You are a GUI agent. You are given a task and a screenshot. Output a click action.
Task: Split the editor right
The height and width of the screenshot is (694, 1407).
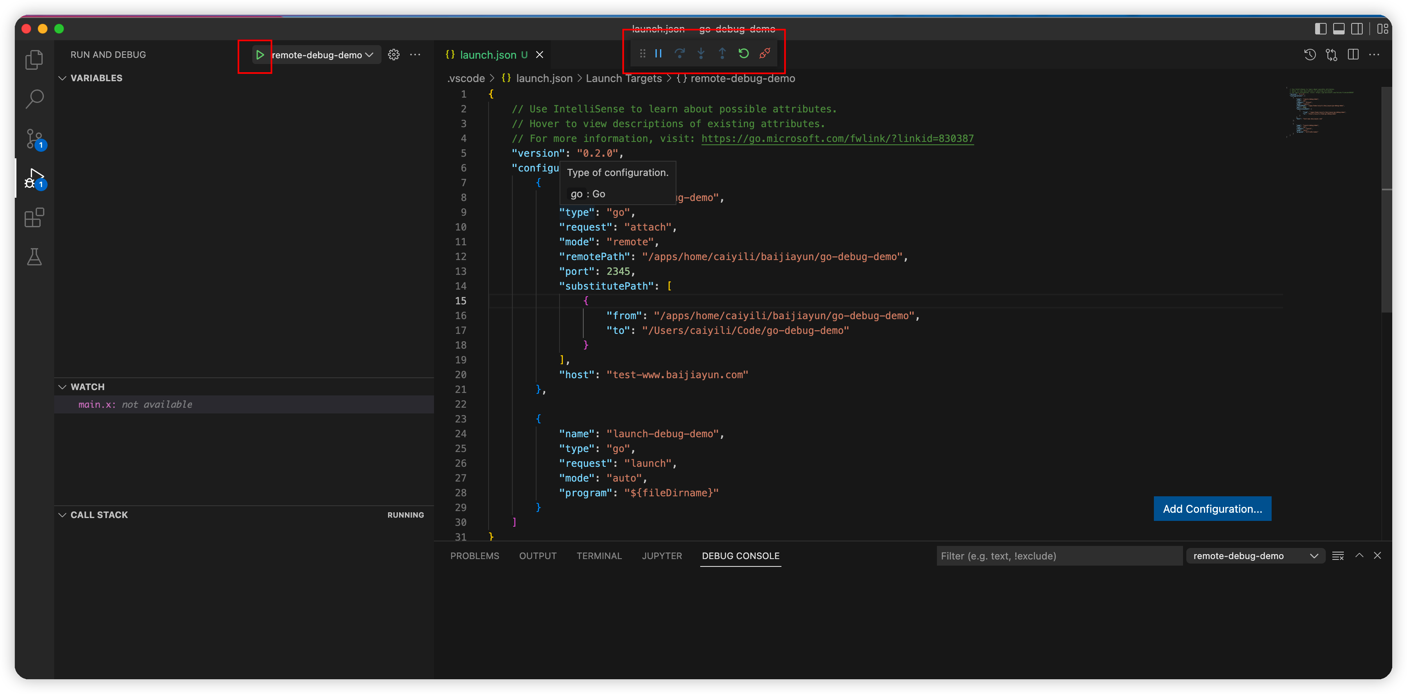[x=1353, y=55]
